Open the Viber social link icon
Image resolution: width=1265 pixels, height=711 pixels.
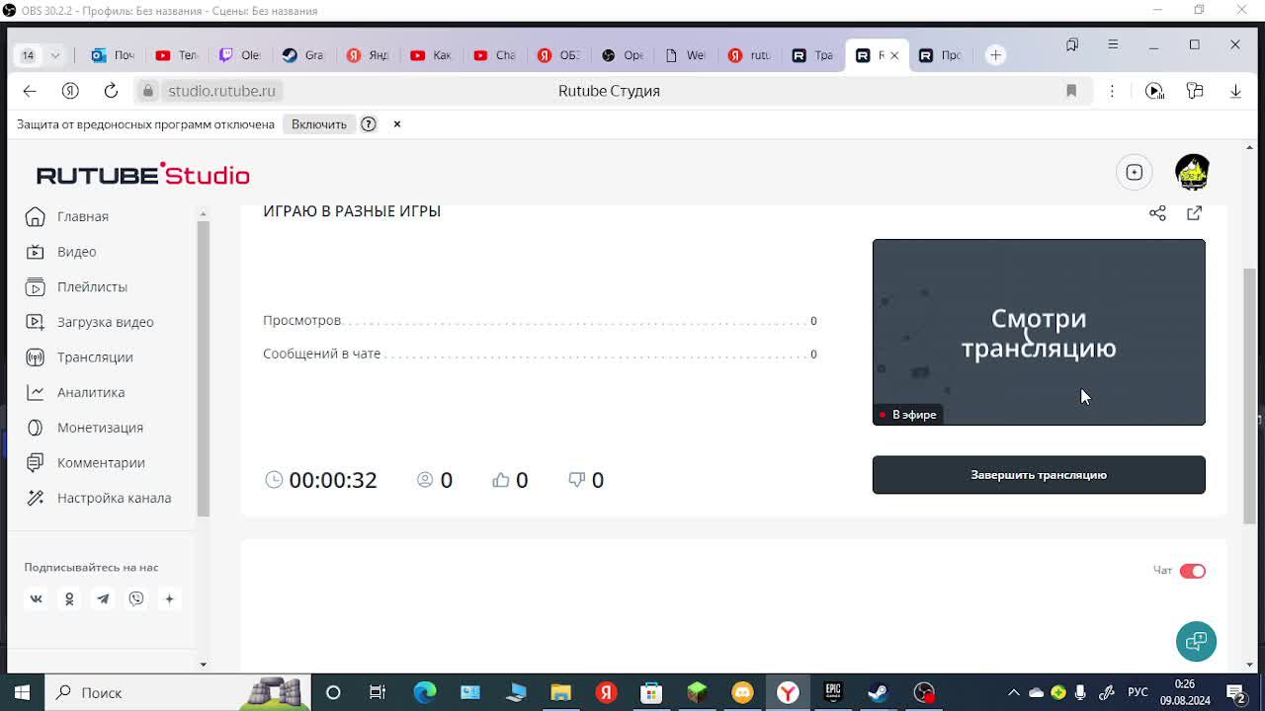pos(136,598)
